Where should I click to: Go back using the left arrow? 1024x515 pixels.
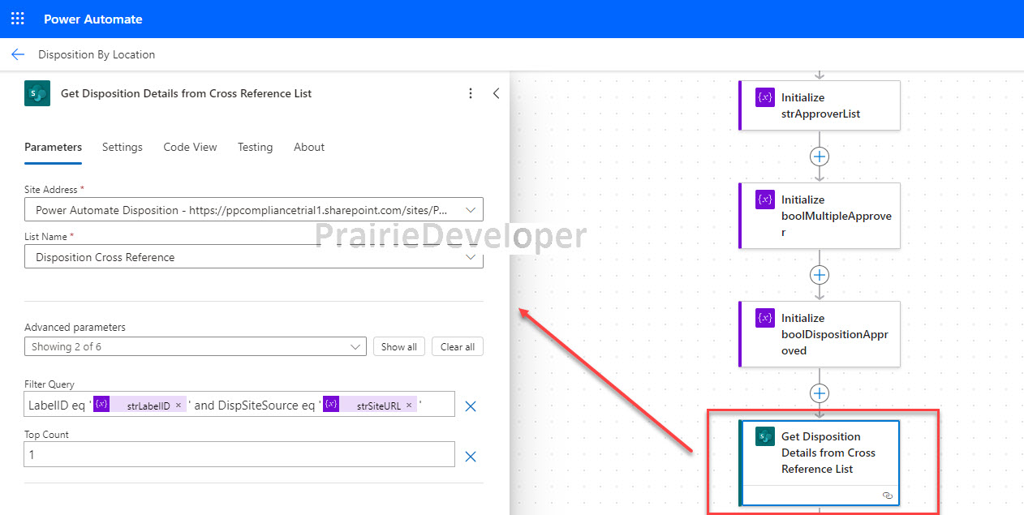point(18,54)
